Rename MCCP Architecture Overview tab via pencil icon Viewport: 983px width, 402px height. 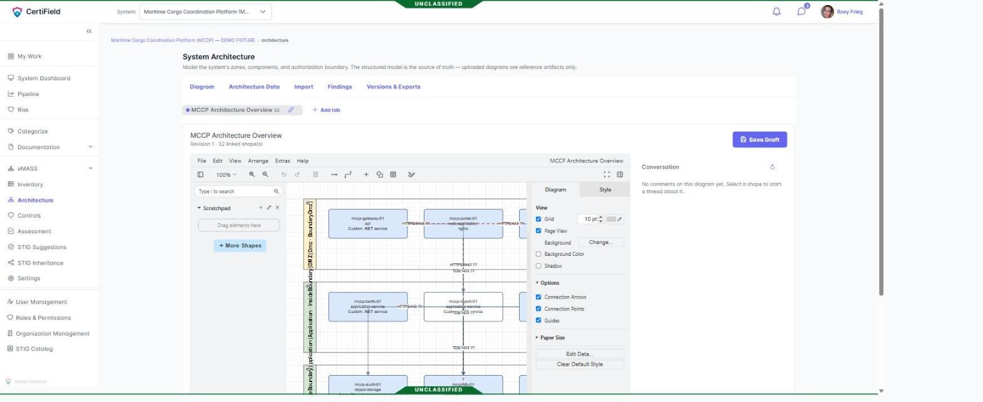pos(291,110)
